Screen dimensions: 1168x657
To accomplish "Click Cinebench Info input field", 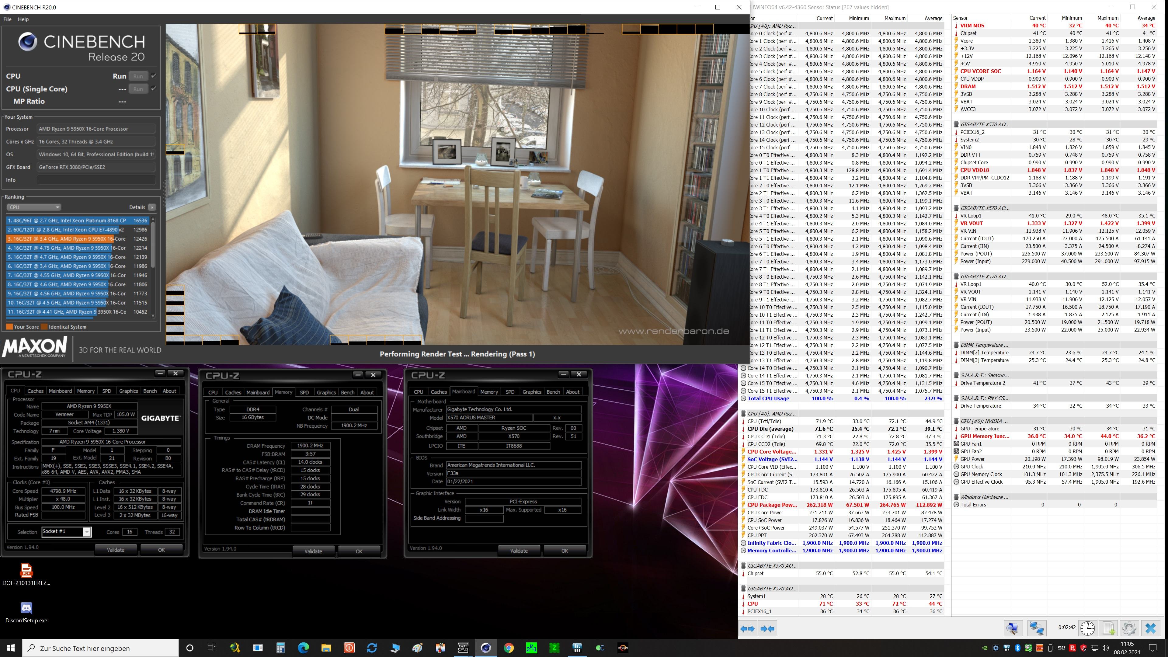I will click(96, 180).
